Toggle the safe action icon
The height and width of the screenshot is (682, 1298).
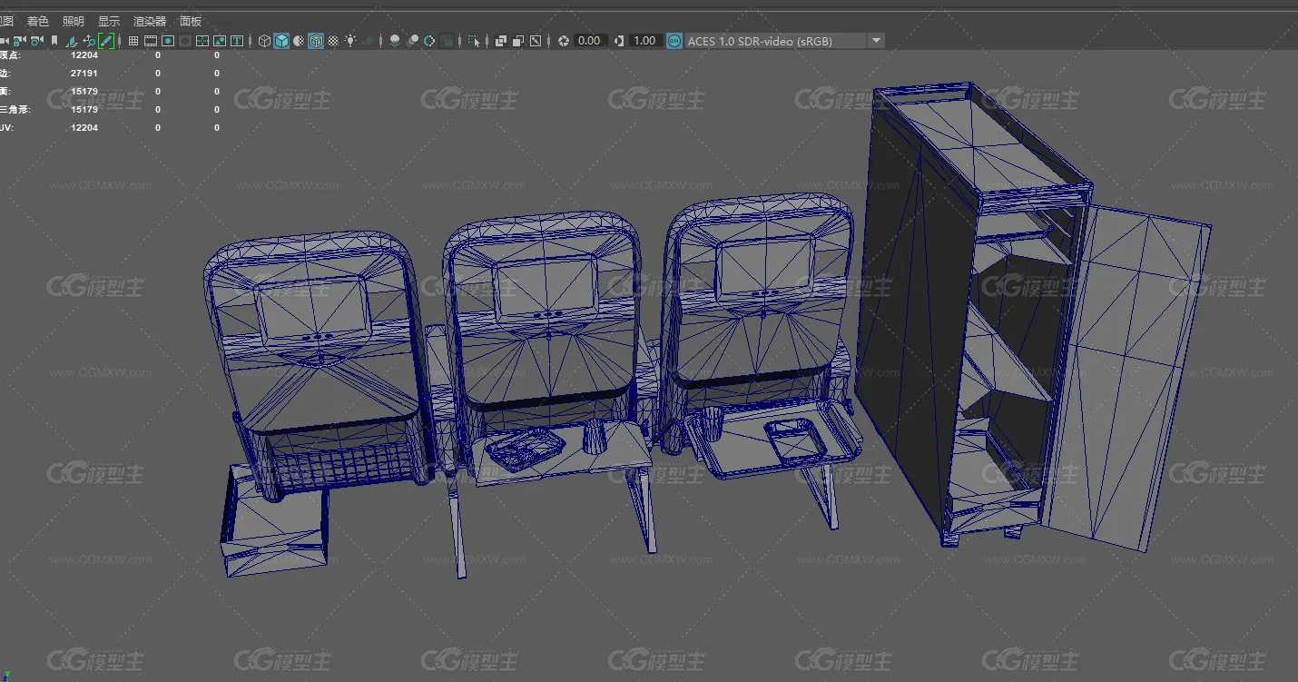(220, 41)
